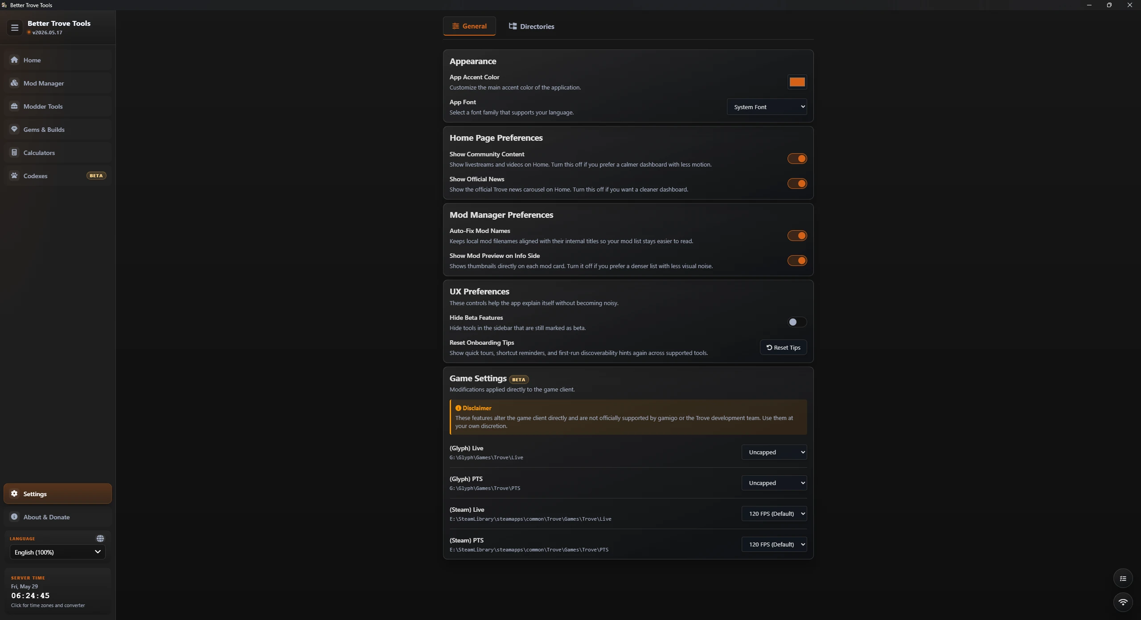The image size is (1141, 620).
Task: Open the About & Donate page
Action: 57,517
